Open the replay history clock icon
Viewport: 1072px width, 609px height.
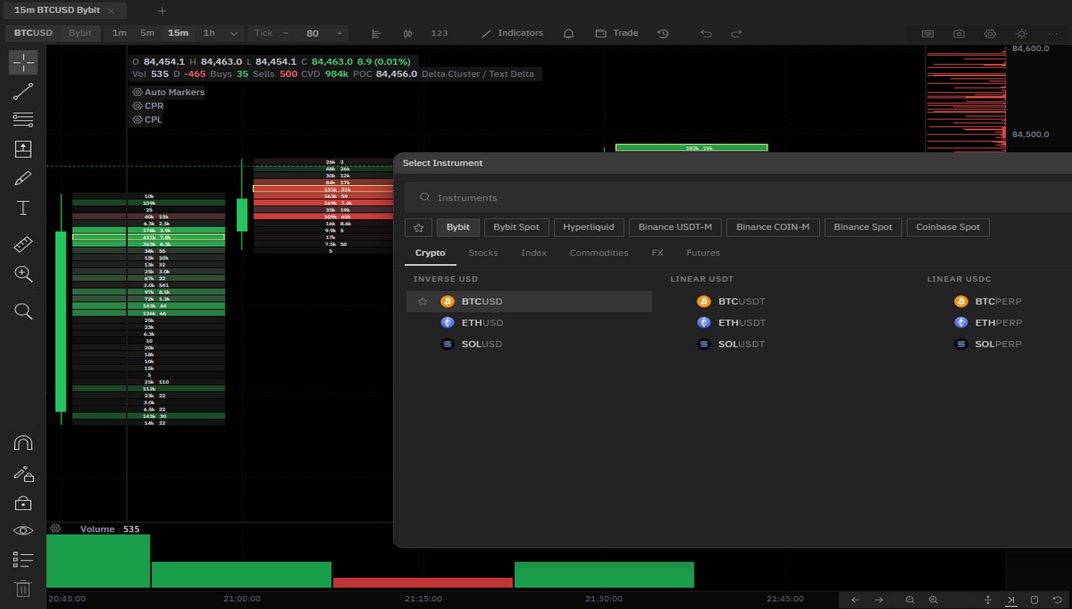point(663,33)
